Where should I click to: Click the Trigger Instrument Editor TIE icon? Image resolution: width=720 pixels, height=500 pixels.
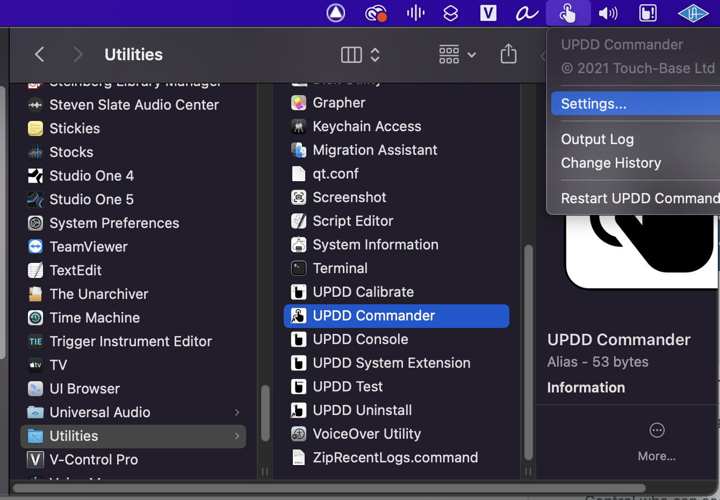coord(35,341)
